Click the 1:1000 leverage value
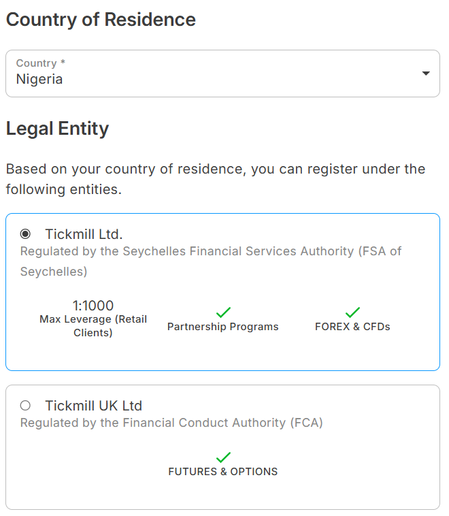The width and height of the screenshot is (449, 516). 93,306
